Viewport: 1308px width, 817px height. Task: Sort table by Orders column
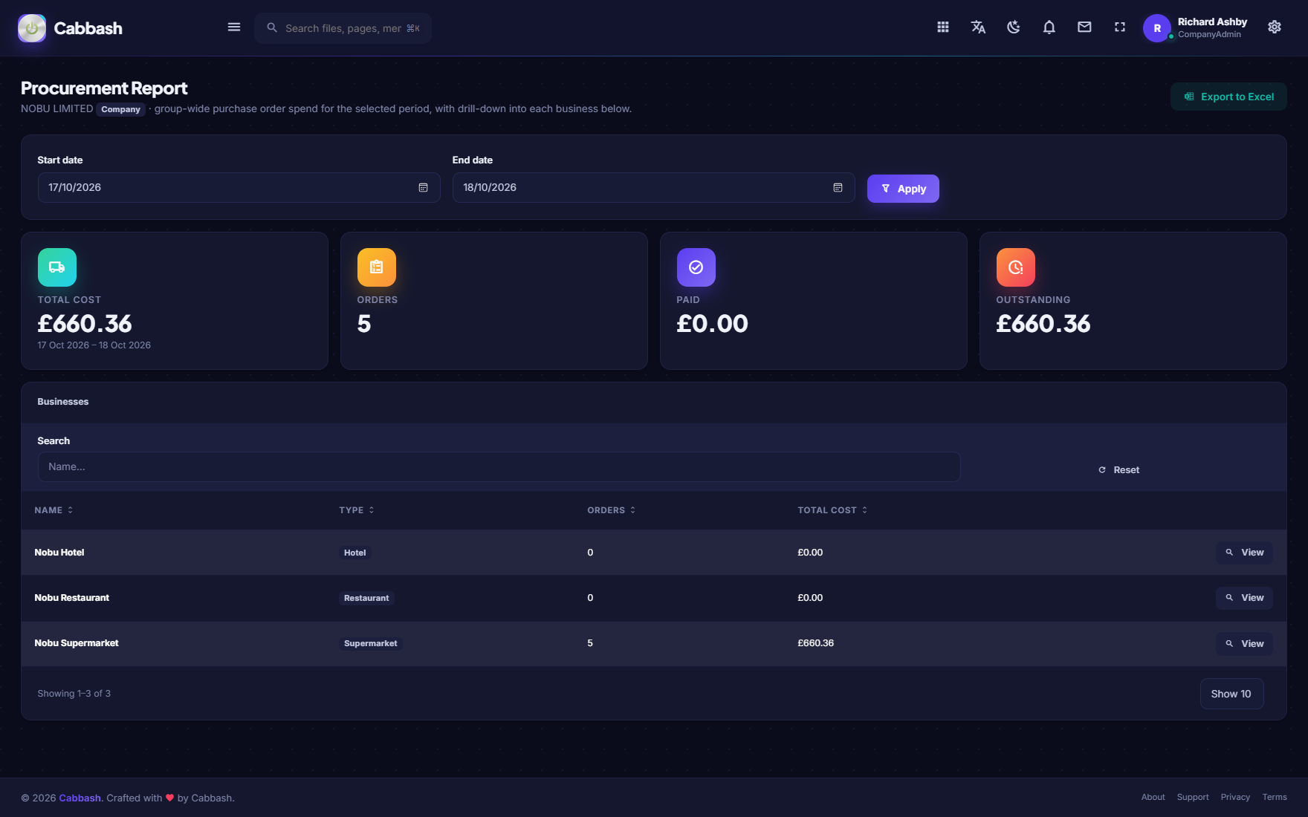point(611,510)
